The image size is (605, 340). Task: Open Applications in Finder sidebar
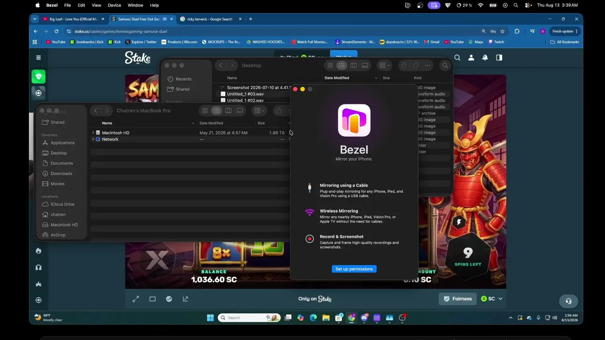click(x=62, y=143)
